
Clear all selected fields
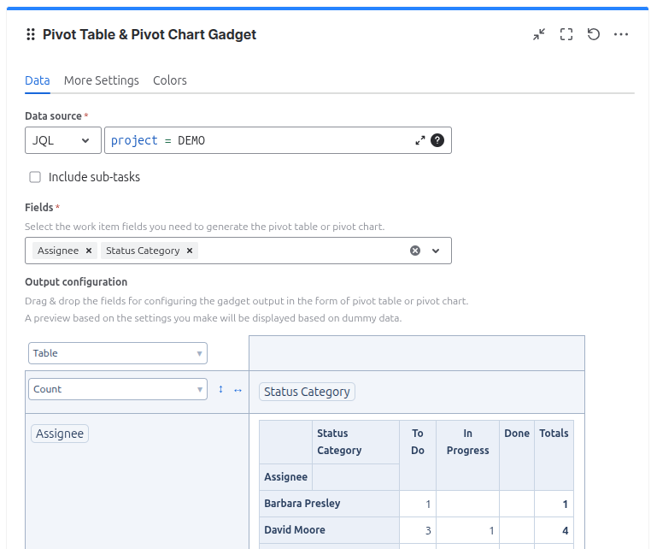(415, 251)
